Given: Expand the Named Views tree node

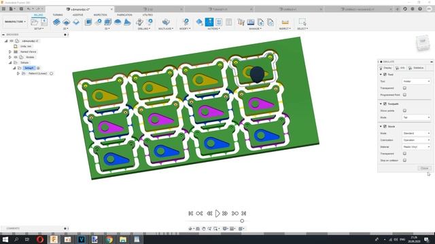Looking at the screenshot, I should (10, 52).
